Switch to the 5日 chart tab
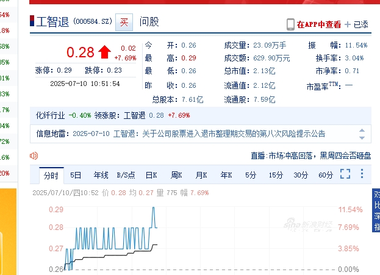Screen dimensions: 380x275 tap(76, 175)
